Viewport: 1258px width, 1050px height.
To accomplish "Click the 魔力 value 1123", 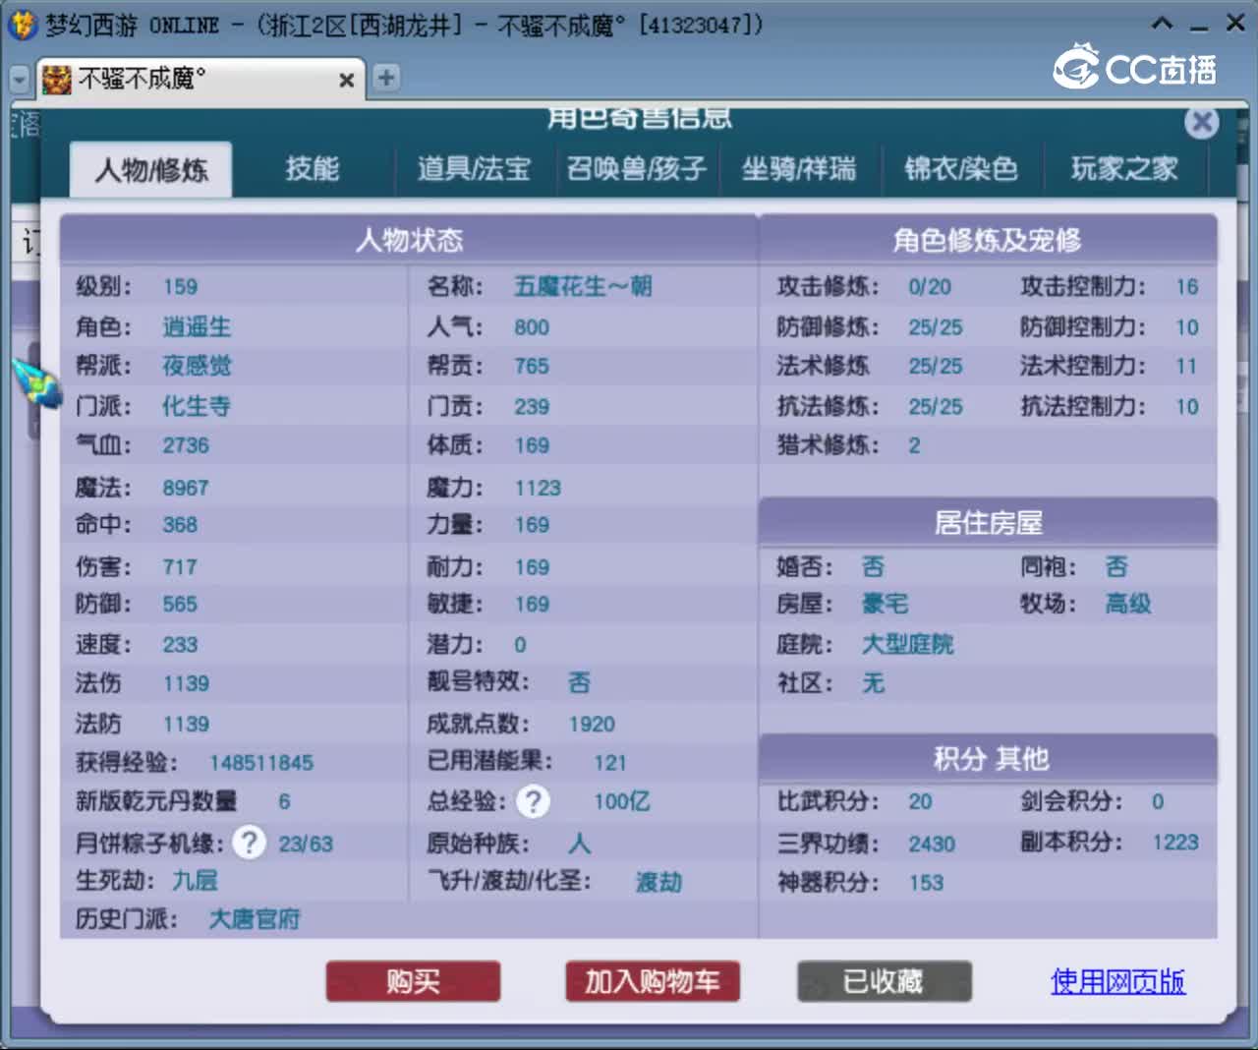I will click(x=538, y=488).
